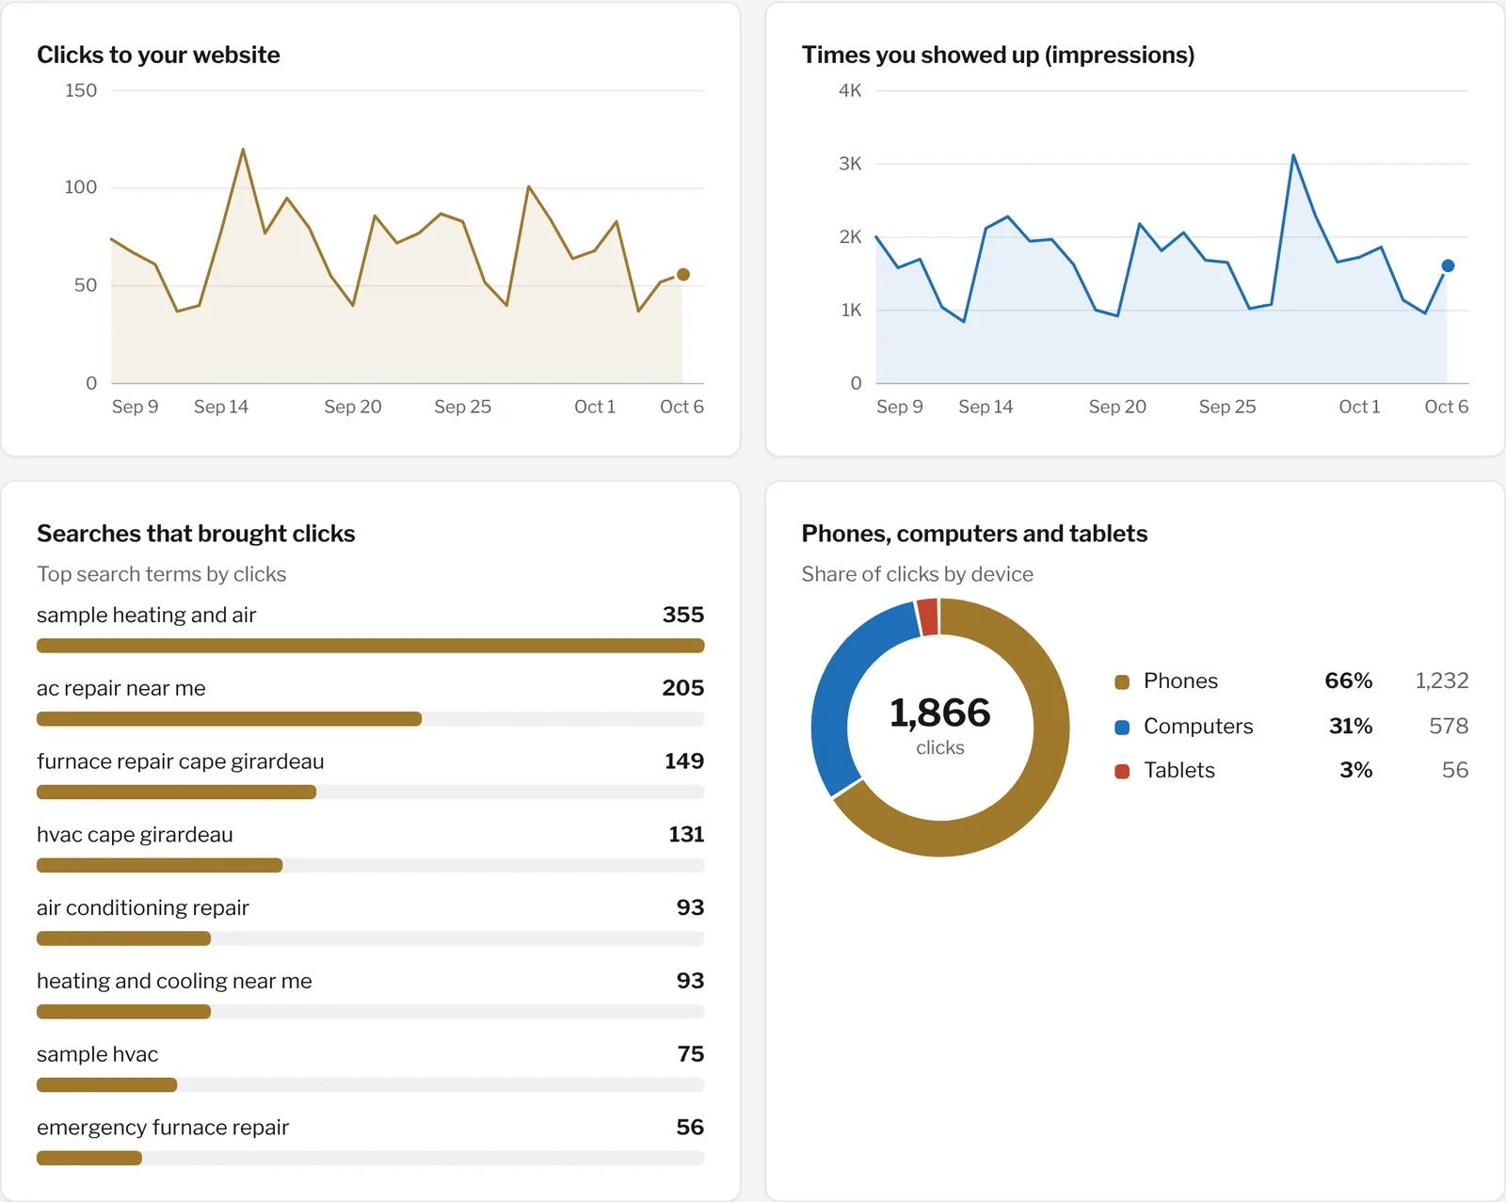Image resolution: width=1506 pixels, height=1202 pixels.
Task: Click 'Times you showed up (impressions)' heading
Action: click(998, 56)
